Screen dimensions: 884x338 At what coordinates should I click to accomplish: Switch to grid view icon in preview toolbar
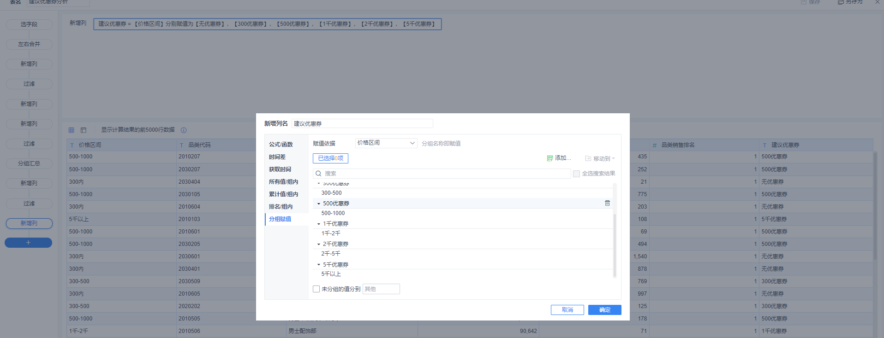click(x=72, y=130)
